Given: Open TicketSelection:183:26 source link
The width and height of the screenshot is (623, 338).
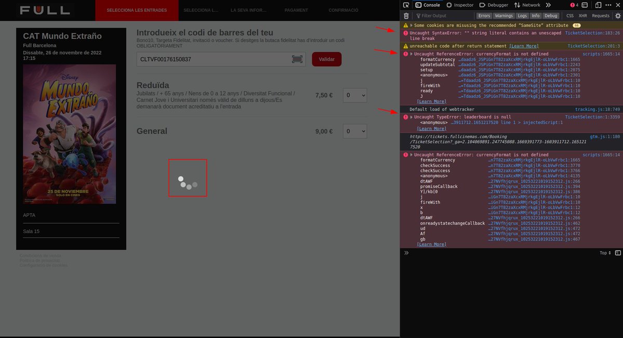Looking at the screenshot, I should click(592, 33).
